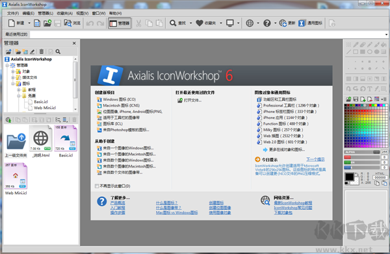Click the 打开文件... link
Viewport: 390px width, 254px height.
(x=192, y=101)
